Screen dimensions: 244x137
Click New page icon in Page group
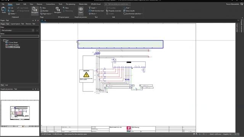(41, 8)
